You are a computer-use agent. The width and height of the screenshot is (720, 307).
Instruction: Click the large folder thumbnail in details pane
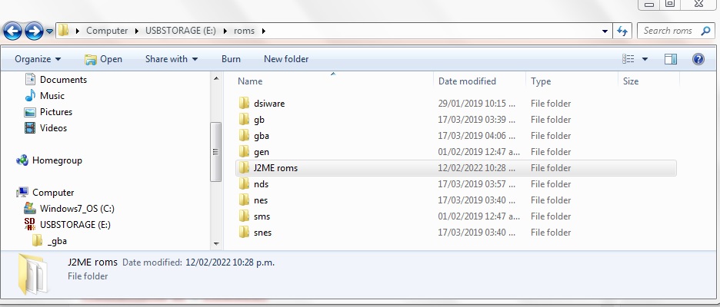point(33,274)
